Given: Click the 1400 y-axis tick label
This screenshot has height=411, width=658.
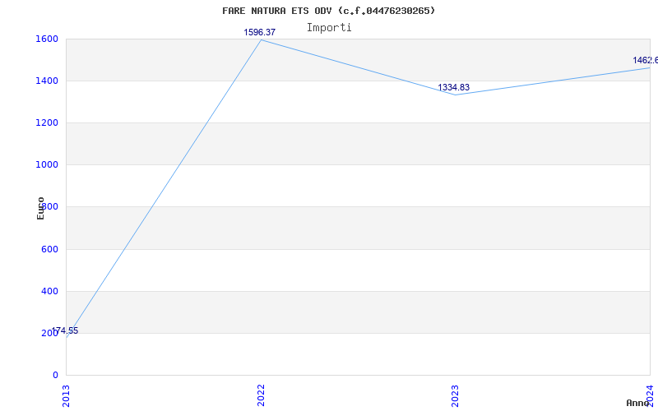Looking at the screenshot, I should (x=47, y=81).
